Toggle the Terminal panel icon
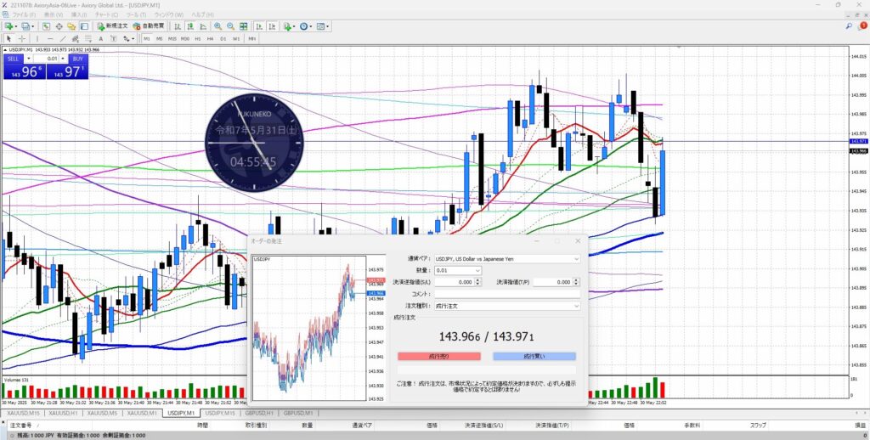Viewport: 870px width, 440px height. point(84,26)
